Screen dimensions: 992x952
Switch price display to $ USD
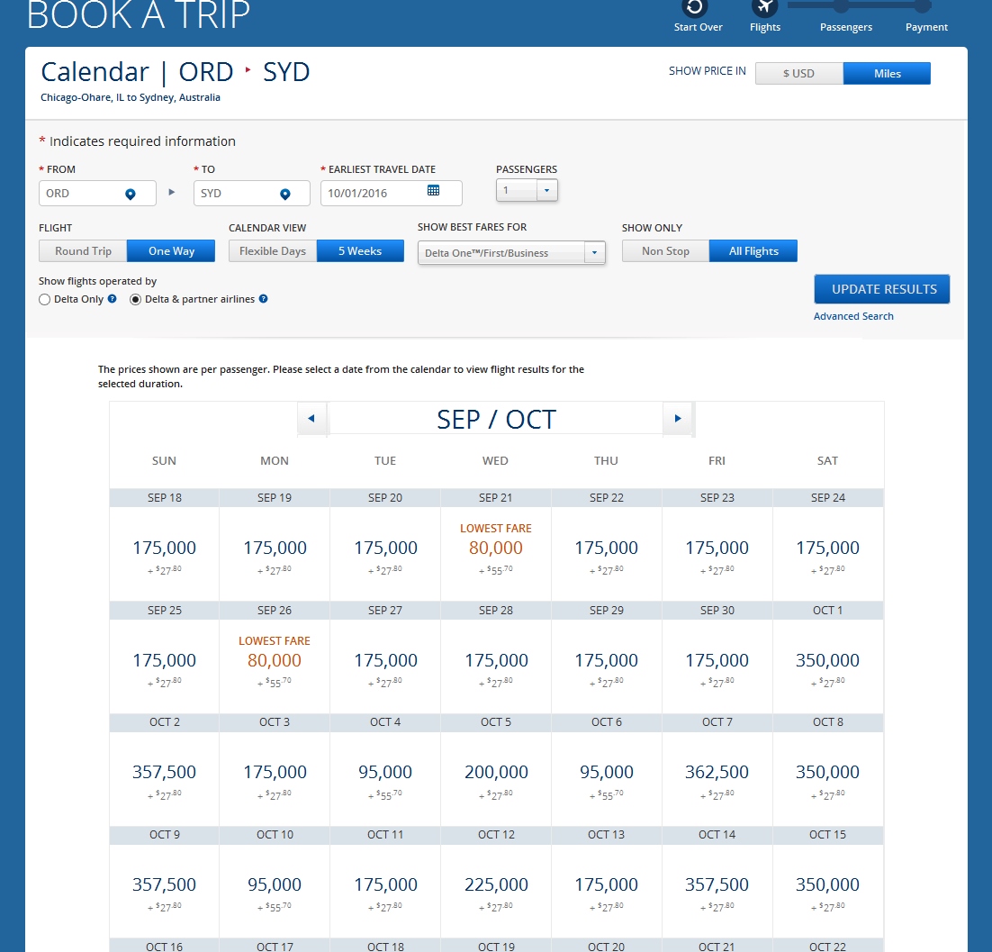(798, 74)
